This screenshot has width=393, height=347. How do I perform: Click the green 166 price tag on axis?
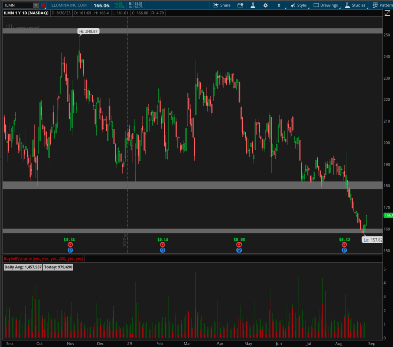[388, 215]
